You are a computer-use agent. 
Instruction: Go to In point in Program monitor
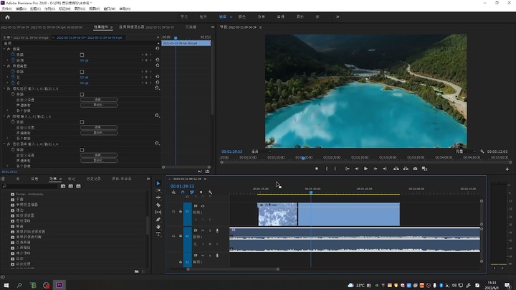tap(347, 169)
